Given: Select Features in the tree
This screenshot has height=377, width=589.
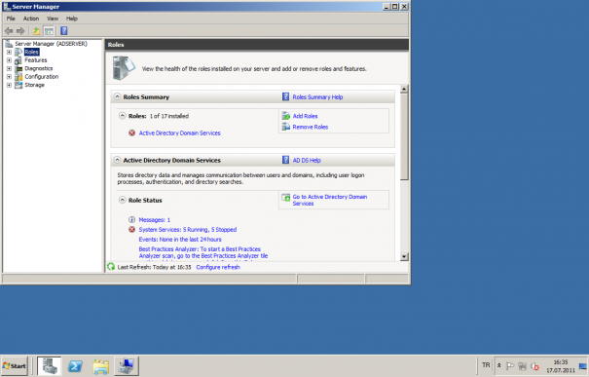Looking at the screenshot, I should click(36, 60).
